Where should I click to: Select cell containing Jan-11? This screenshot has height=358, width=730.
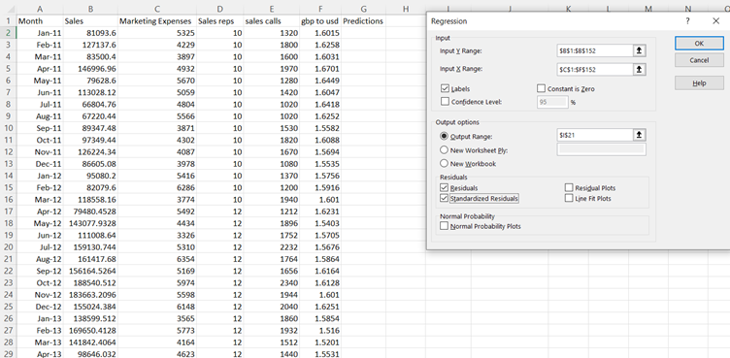tap(40, 33)
